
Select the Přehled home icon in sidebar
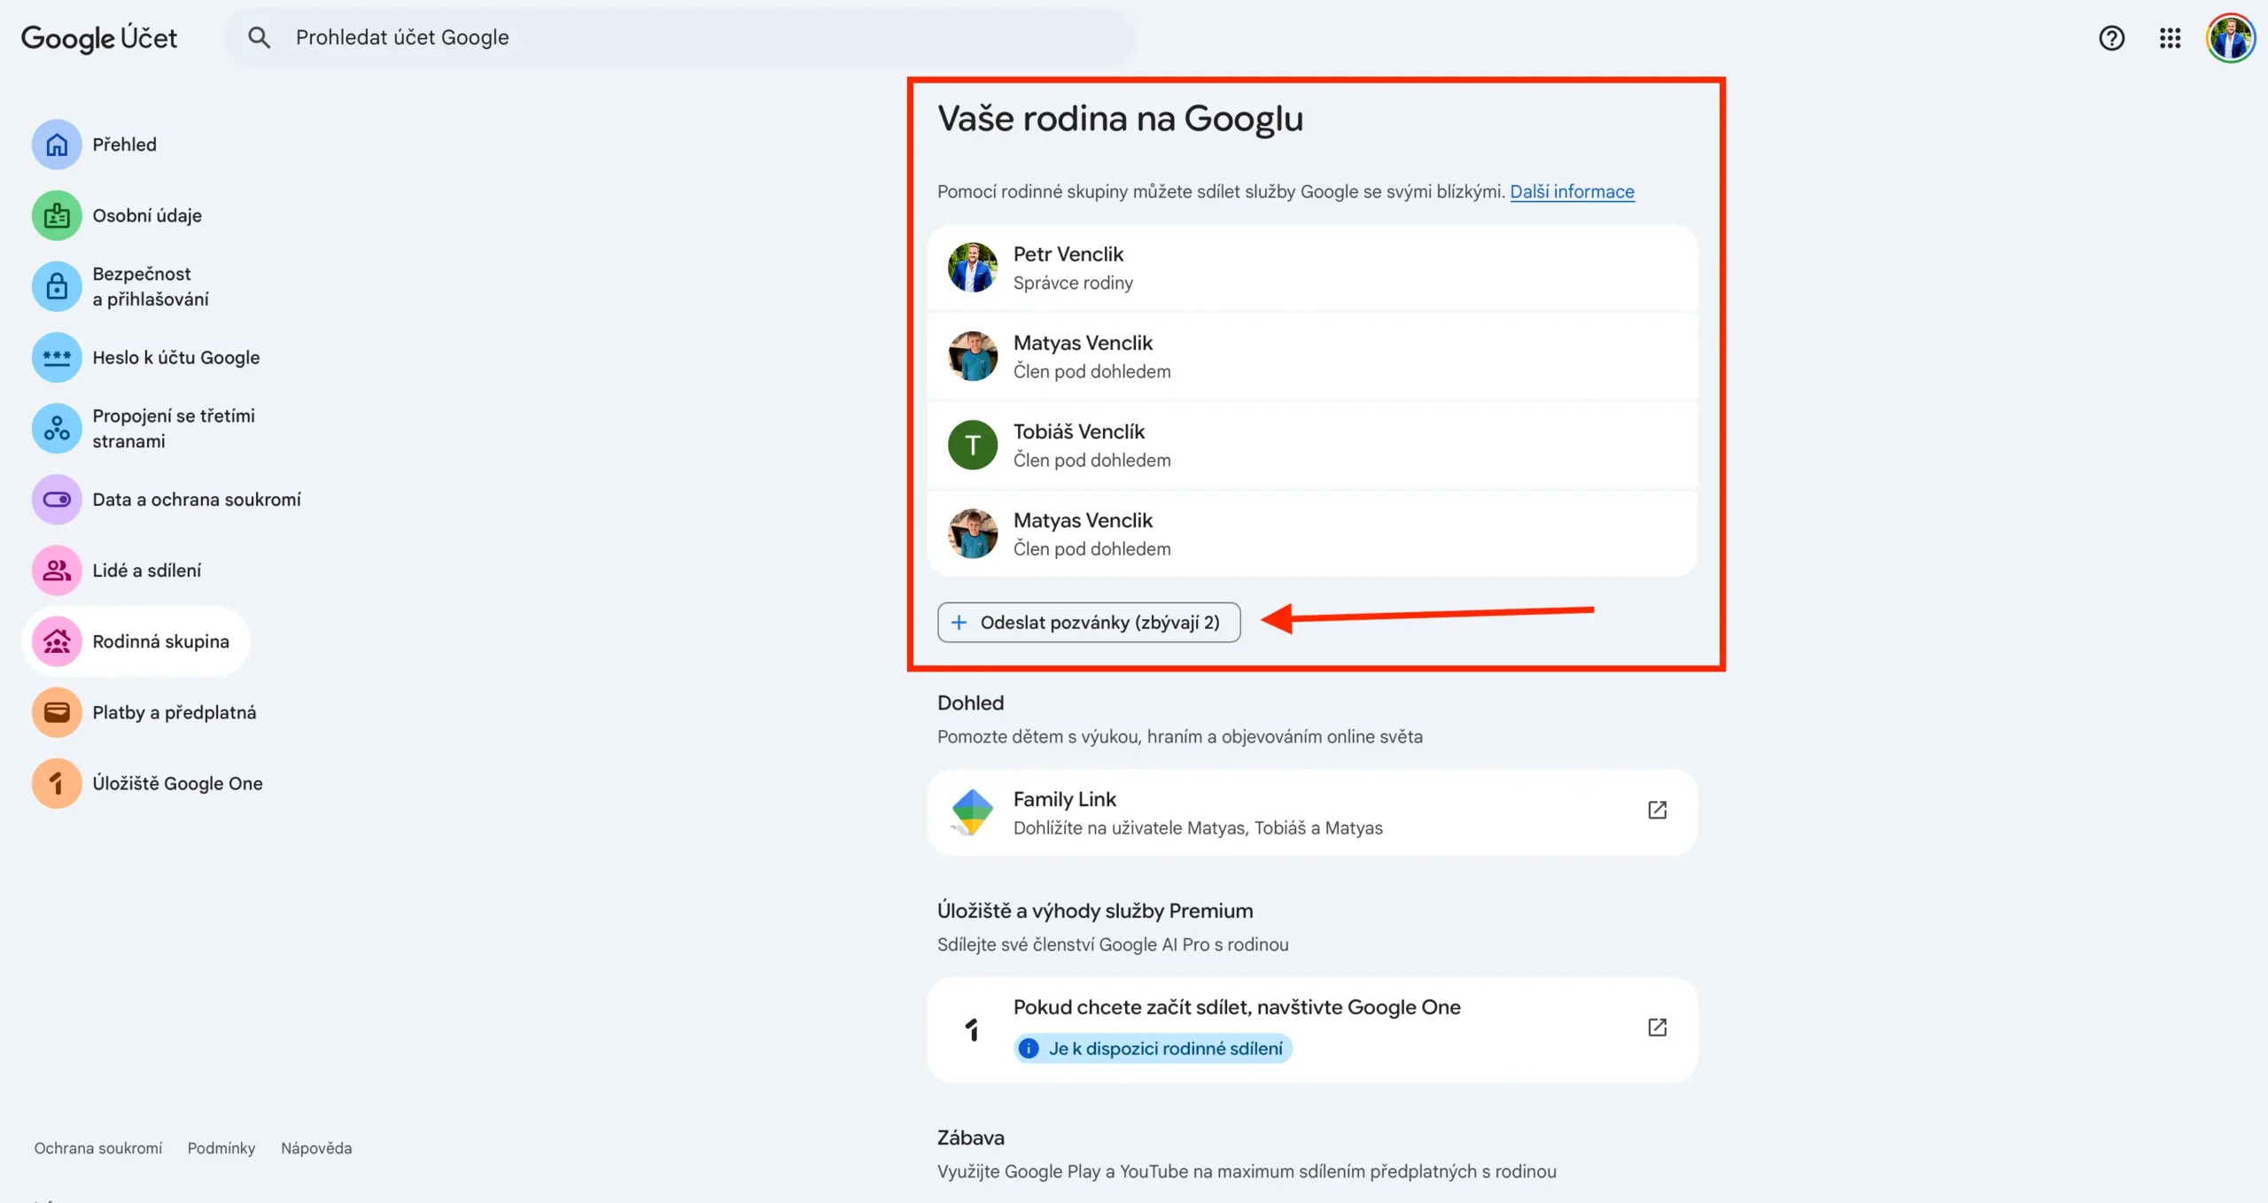pos(56,144)
